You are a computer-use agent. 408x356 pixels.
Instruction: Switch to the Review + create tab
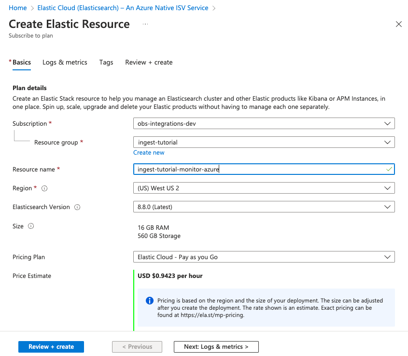(148, 62)
